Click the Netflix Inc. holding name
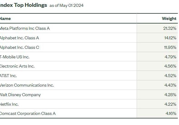179x125 pixels. [9, 104]
